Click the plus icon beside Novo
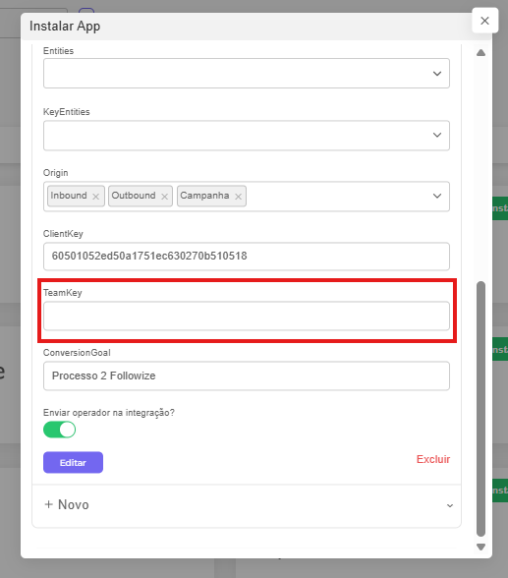 48,504
